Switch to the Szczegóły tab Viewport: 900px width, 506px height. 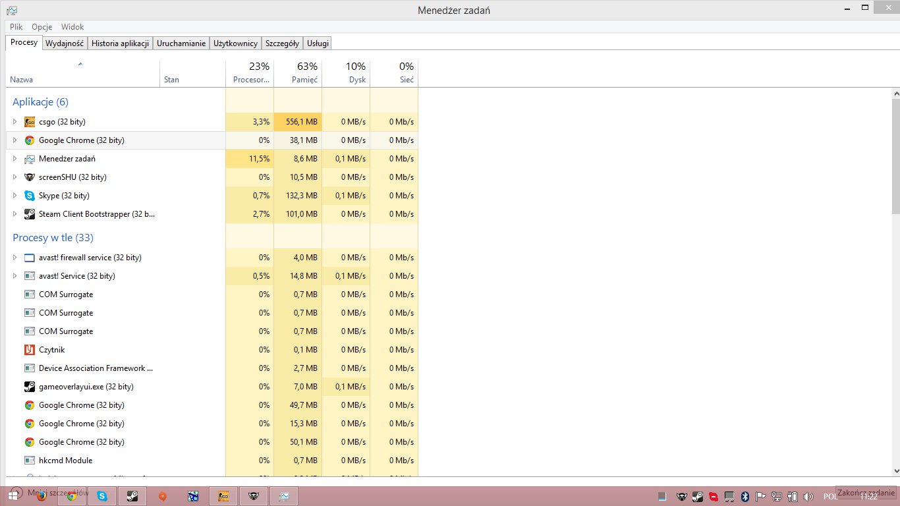click(282, 43)
